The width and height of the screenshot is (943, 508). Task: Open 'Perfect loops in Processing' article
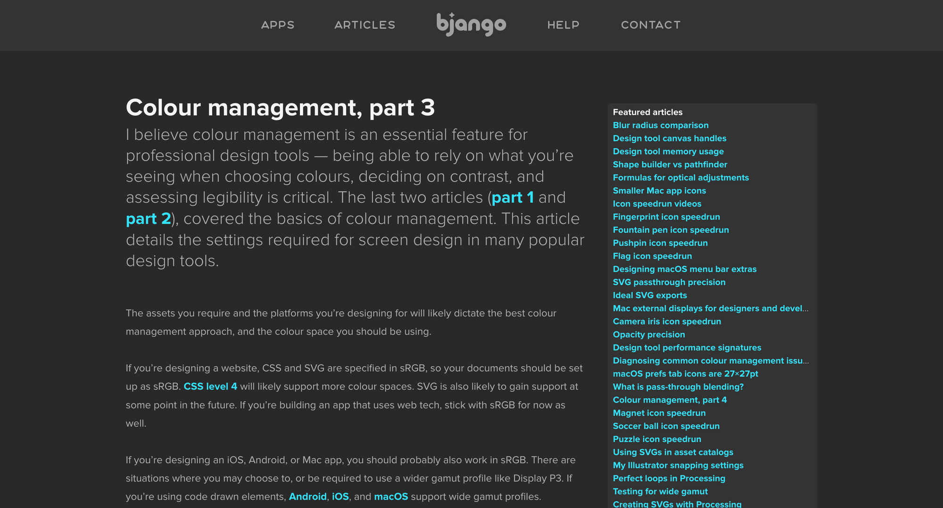[x=669, y=479]
